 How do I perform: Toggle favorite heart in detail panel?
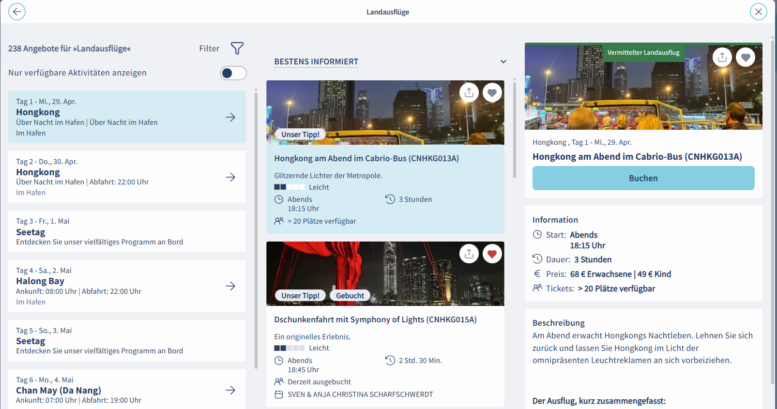click(x=746, y=57)
